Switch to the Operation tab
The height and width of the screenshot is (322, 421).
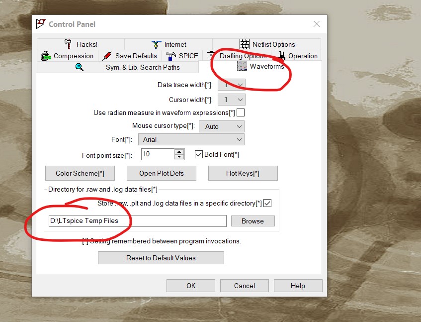tap(296, 56)
